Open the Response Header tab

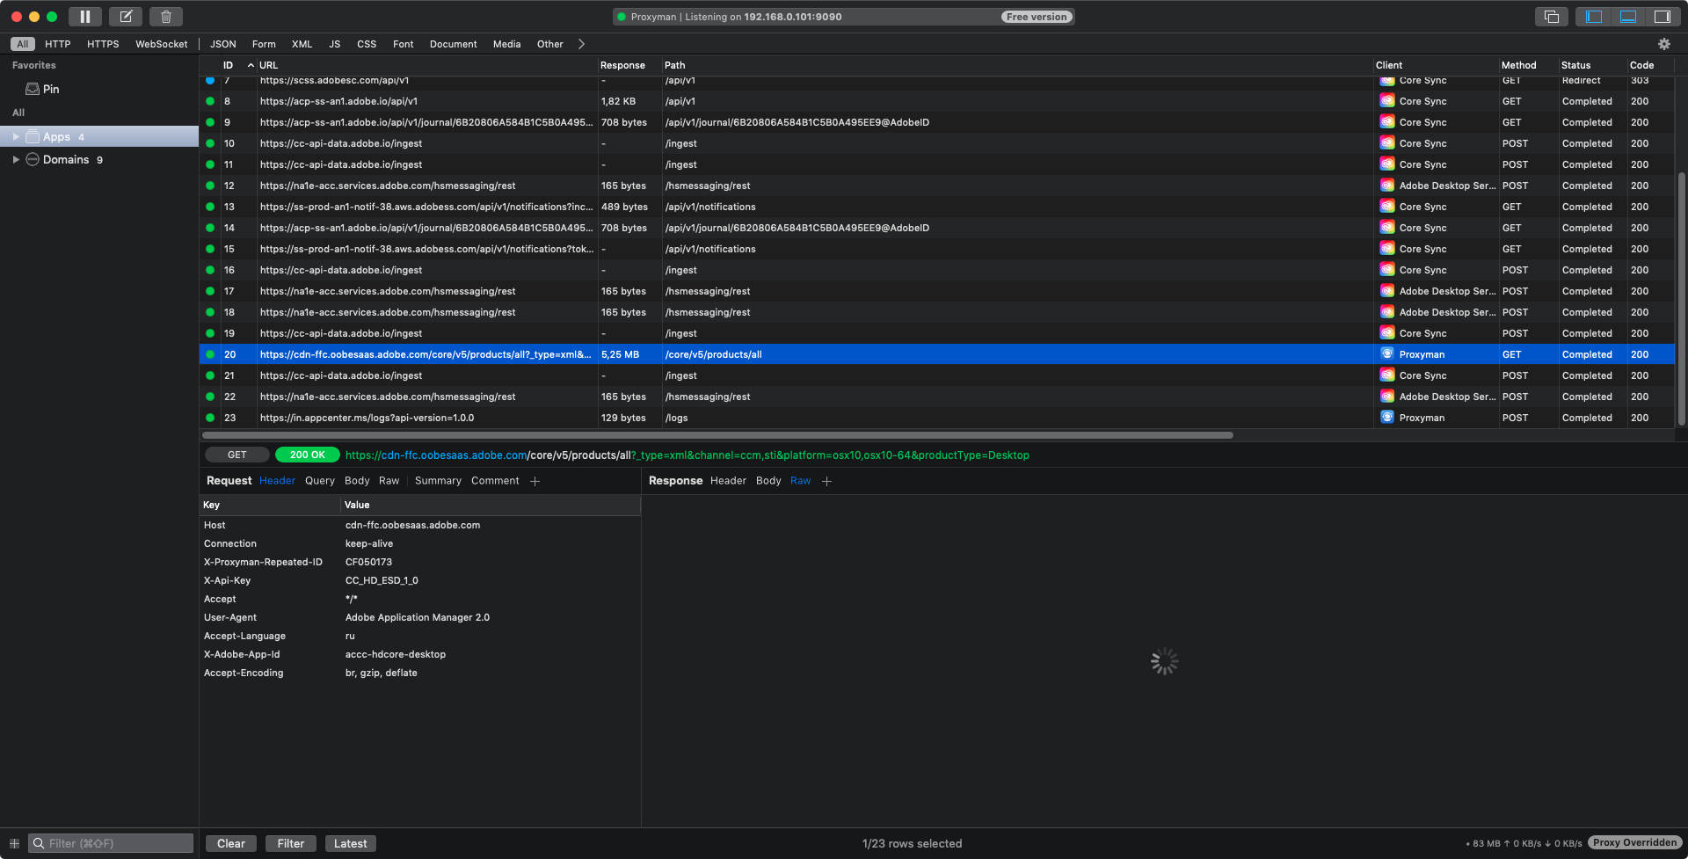[728, 481]
